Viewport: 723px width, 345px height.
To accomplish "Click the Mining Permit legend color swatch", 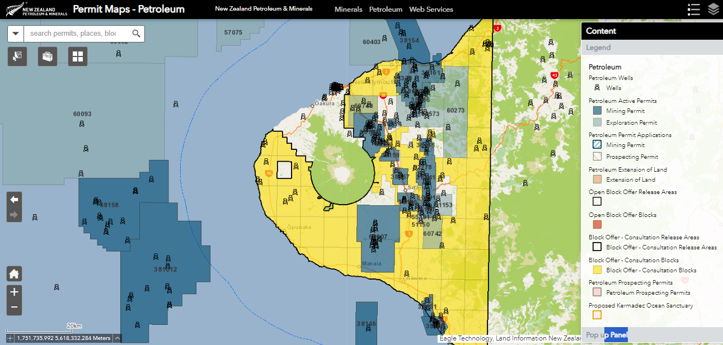I will click(597, 111).
